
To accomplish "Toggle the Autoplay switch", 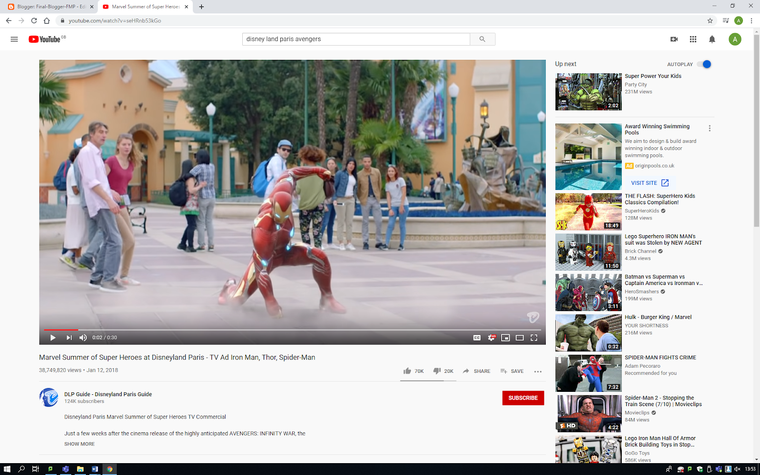I will coord(705,64).
